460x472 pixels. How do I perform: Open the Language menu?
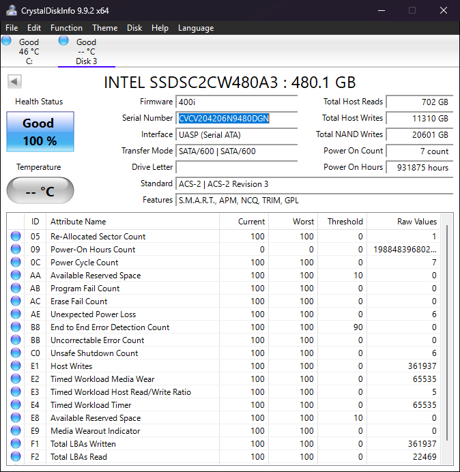[x=196, y=28]
